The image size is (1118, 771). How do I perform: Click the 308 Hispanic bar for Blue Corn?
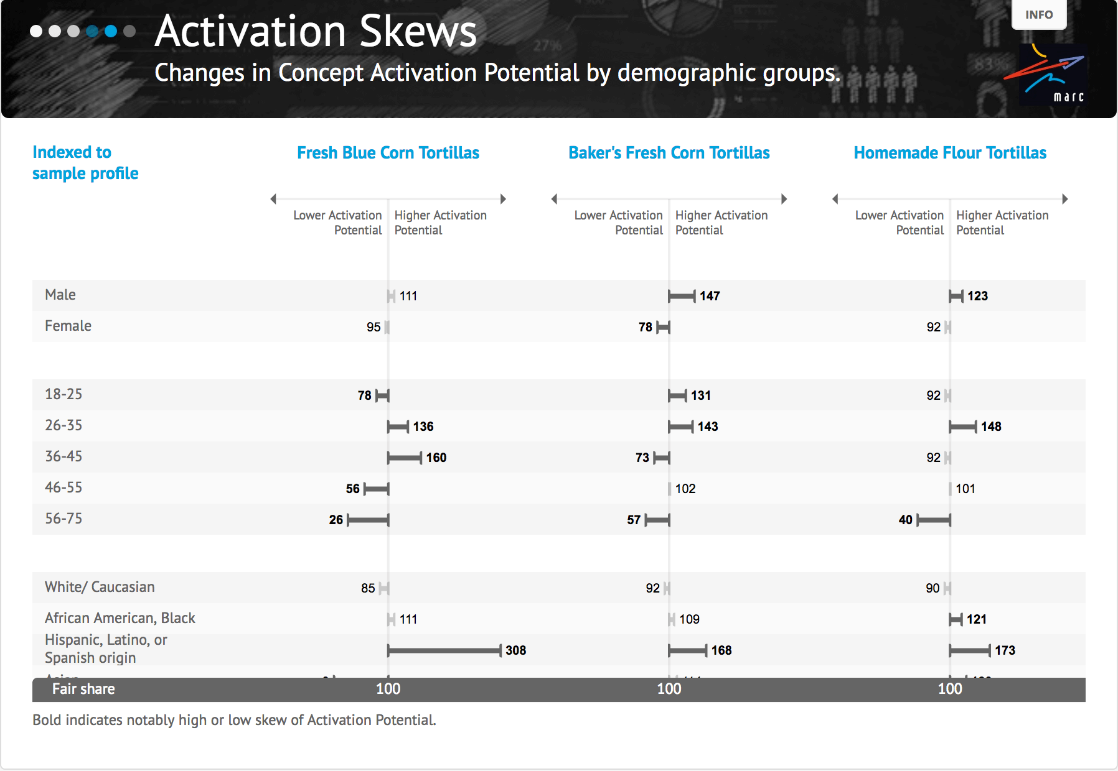click(444, 650)
